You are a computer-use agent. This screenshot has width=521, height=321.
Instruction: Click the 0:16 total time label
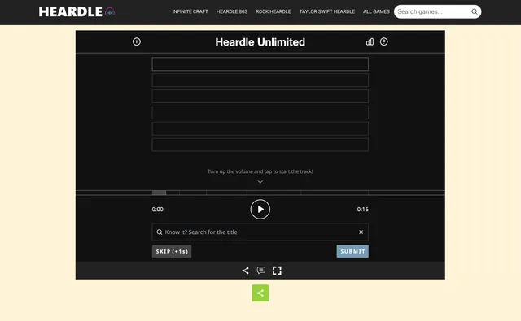point(362,209)
